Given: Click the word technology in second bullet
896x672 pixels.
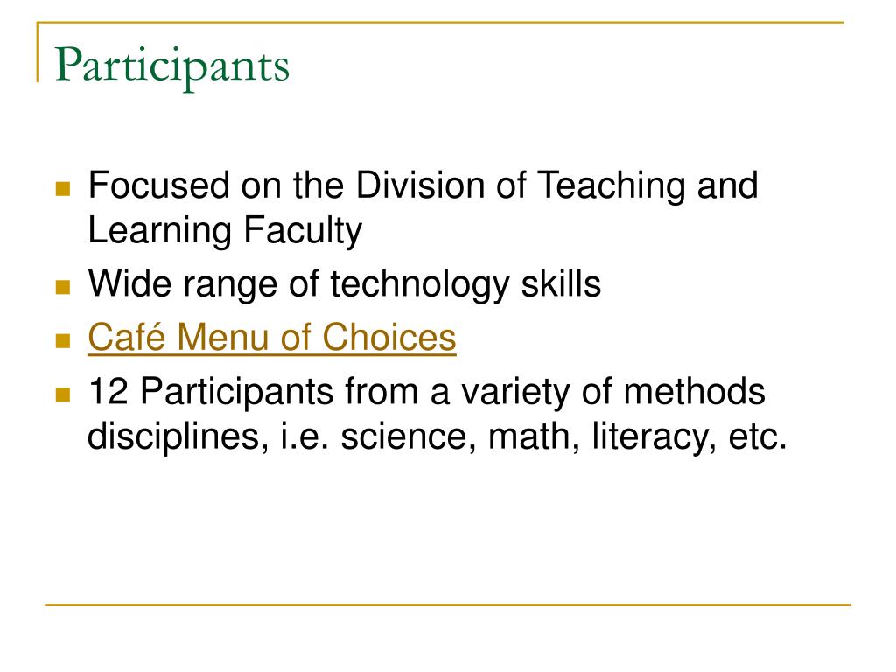Looking at the screenshot, I should tap(419, 285).
